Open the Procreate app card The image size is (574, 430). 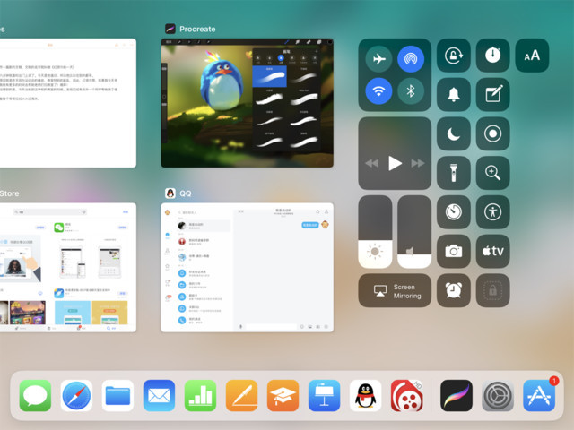[x=248, y=103]
